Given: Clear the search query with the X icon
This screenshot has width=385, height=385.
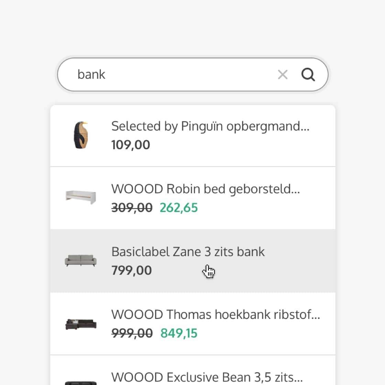Looking at the screenshot, I should pos(283,74).
